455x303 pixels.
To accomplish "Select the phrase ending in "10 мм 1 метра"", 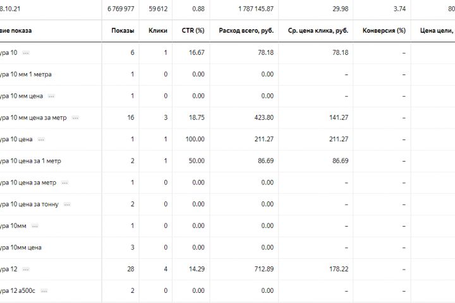I will (x=27, y=74).
